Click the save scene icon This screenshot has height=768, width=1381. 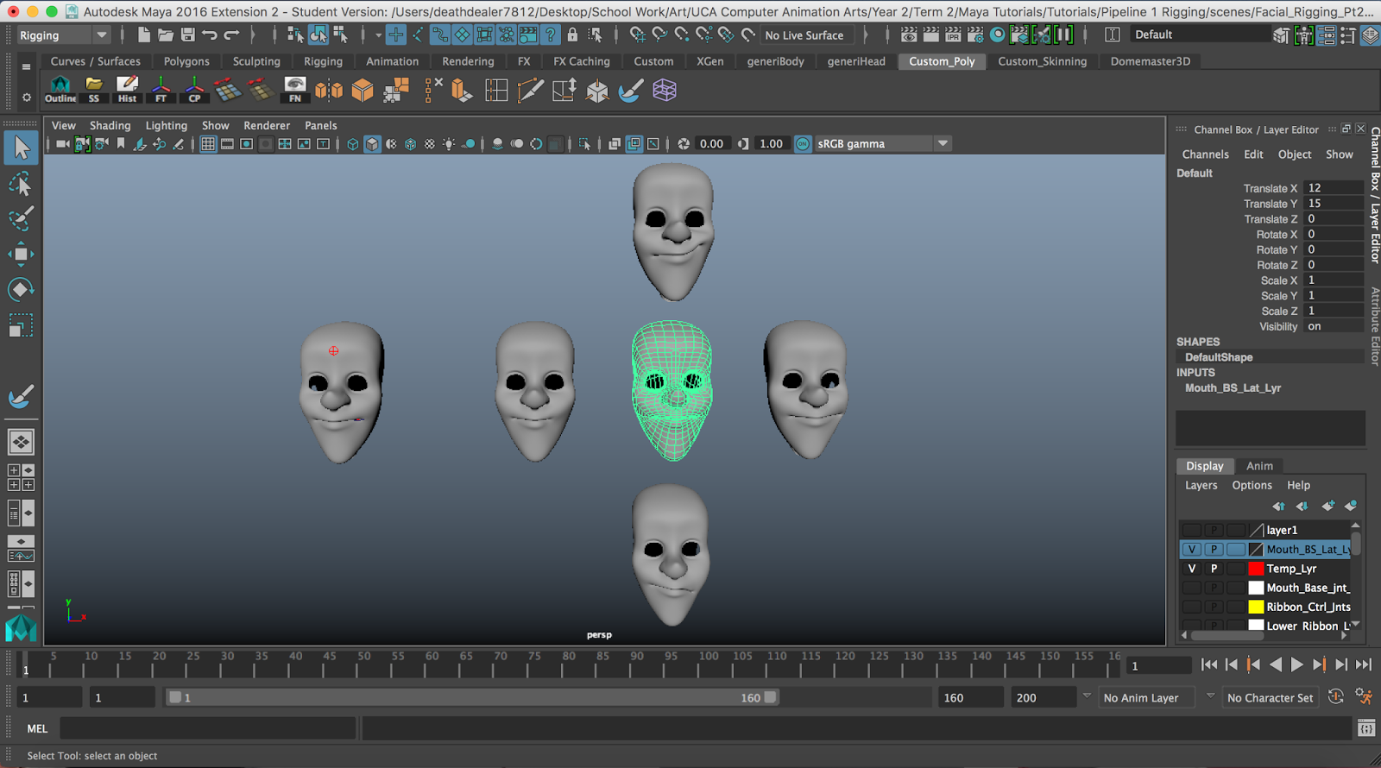[x=187, y=35]
